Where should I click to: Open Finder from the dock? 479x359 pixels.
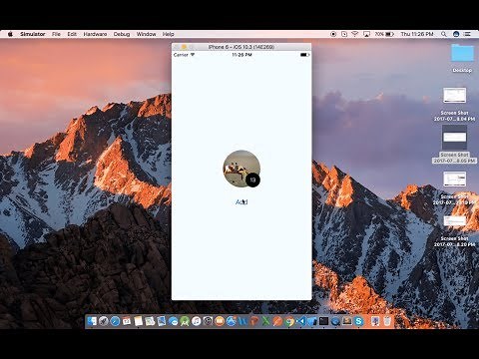click(92, 321)
